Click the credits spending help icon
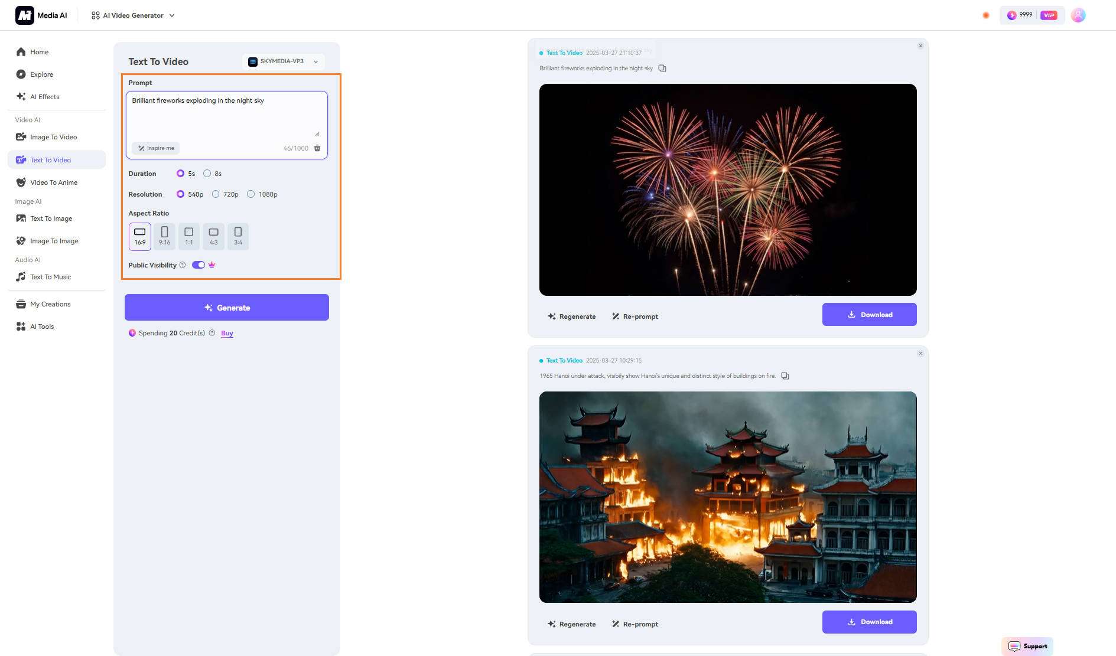 [212, 333]
